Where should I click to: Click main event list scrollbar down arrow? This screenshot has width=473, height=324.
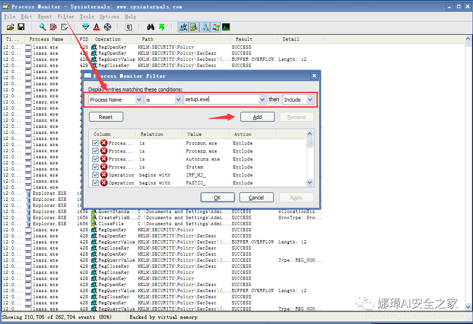click(468, 307)
